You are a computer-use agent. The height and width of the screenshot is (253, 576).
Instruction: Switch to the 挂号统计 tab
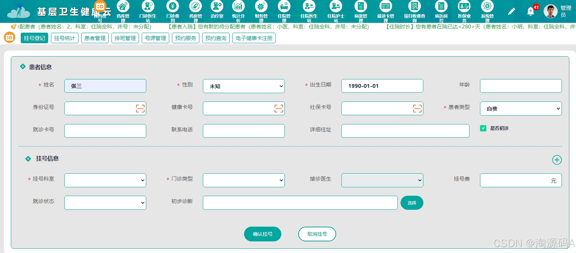[x=65, y=38]
